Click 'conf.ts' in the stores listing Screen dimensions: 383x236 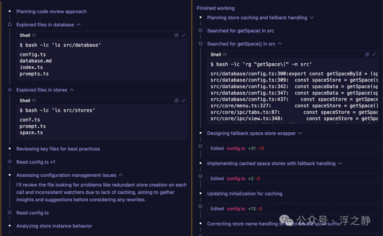pos(30,120)
